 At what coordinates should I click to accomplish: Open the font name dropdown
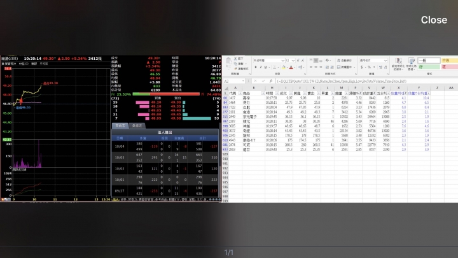pyautogui.click(x=282, y=61)
